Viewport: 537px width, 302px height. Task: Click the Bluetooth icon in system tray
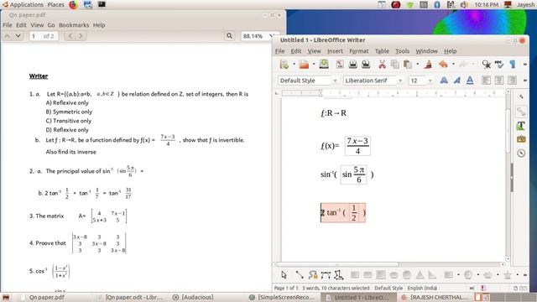click(x=437, y=4)
